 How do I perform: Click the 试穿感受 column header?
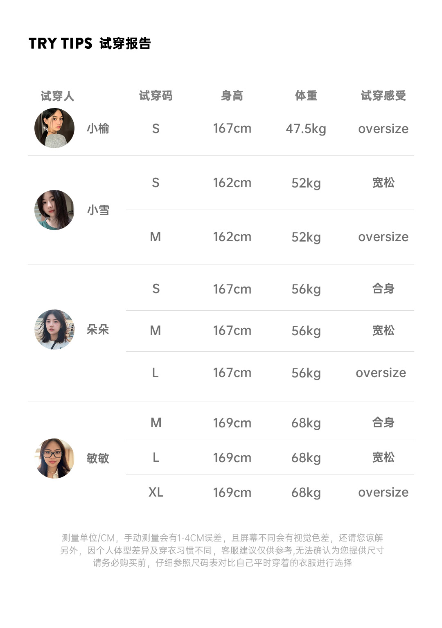[383, 96]
